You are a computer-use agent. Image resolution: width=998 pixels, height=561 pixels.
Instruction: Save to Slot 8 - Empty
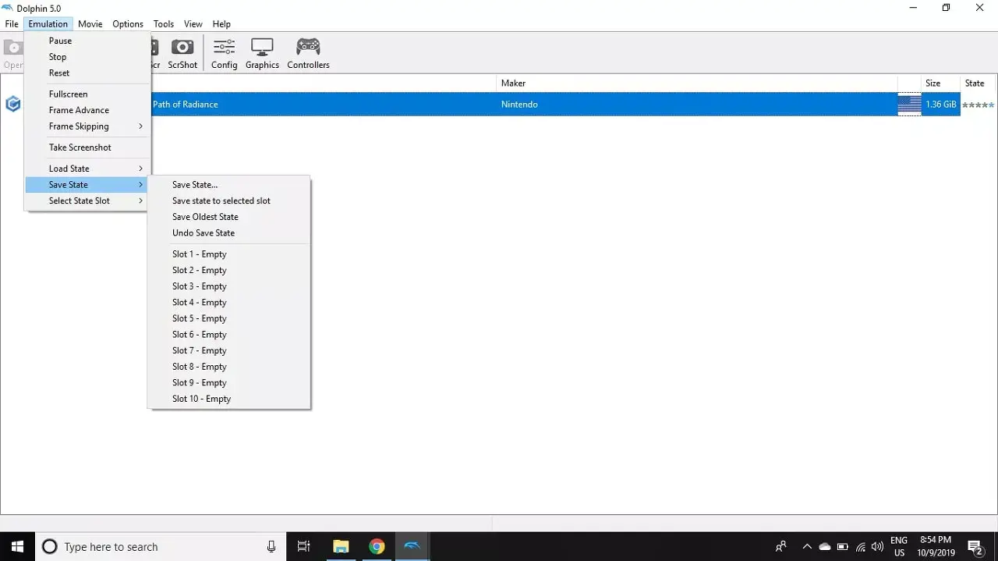point(229,367)
